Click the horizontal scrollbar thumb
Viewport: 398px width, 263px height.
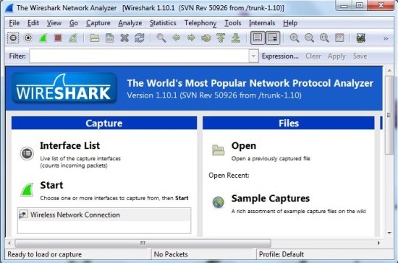click(x=143, y=243)
